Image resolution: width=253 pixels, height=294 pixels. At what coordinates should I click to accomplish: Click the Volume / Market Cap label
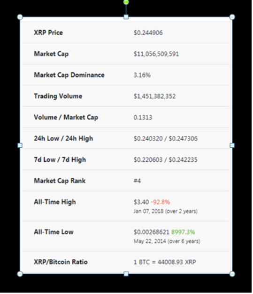tap(66, 118)
